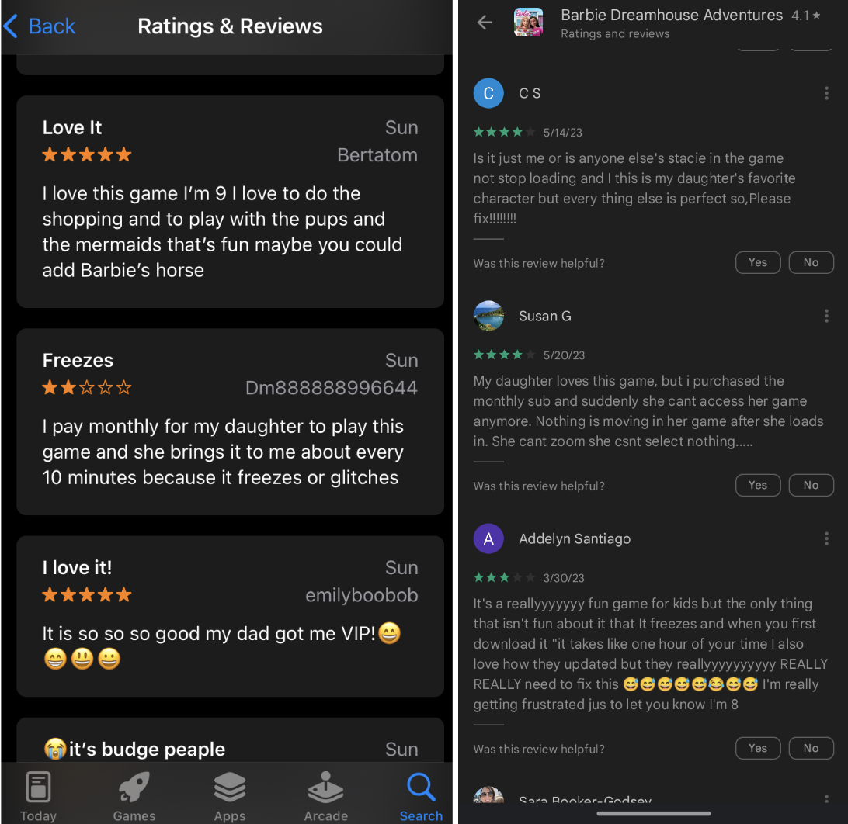848x824 pixels.
Task: Mark C S review as not helpful
Action: tap(811, 262)
